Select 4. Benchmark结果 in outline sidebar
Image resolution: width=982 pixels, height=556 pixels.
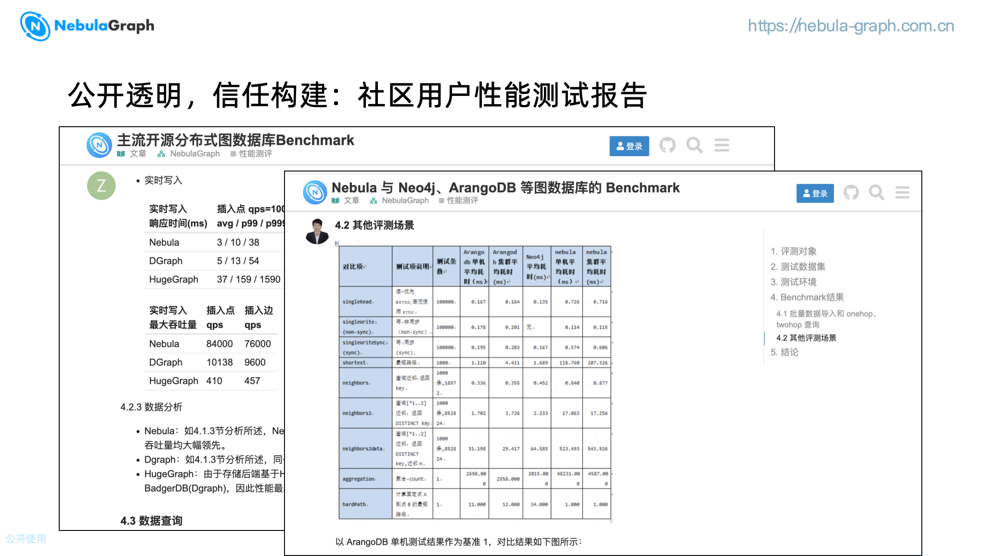(x=807, y=297)
